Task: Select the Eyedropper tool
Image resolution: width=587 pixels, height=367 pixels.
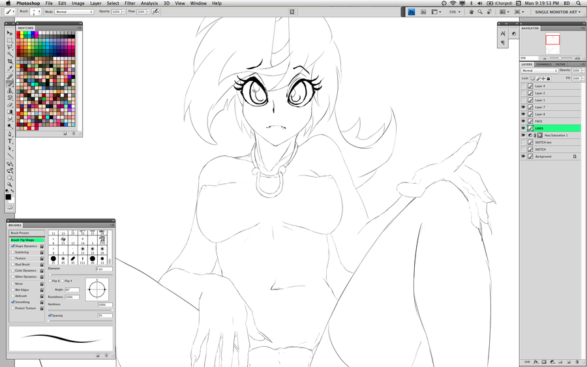Action: [10, 68]
